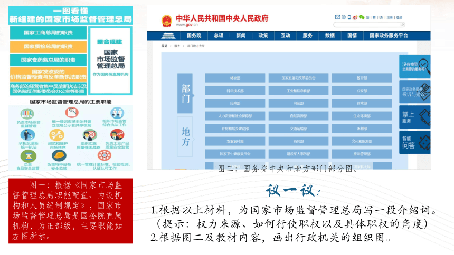Click the search magnifier icon in search box
Screen dimensions: 454x255
click(x=402, y=25)
